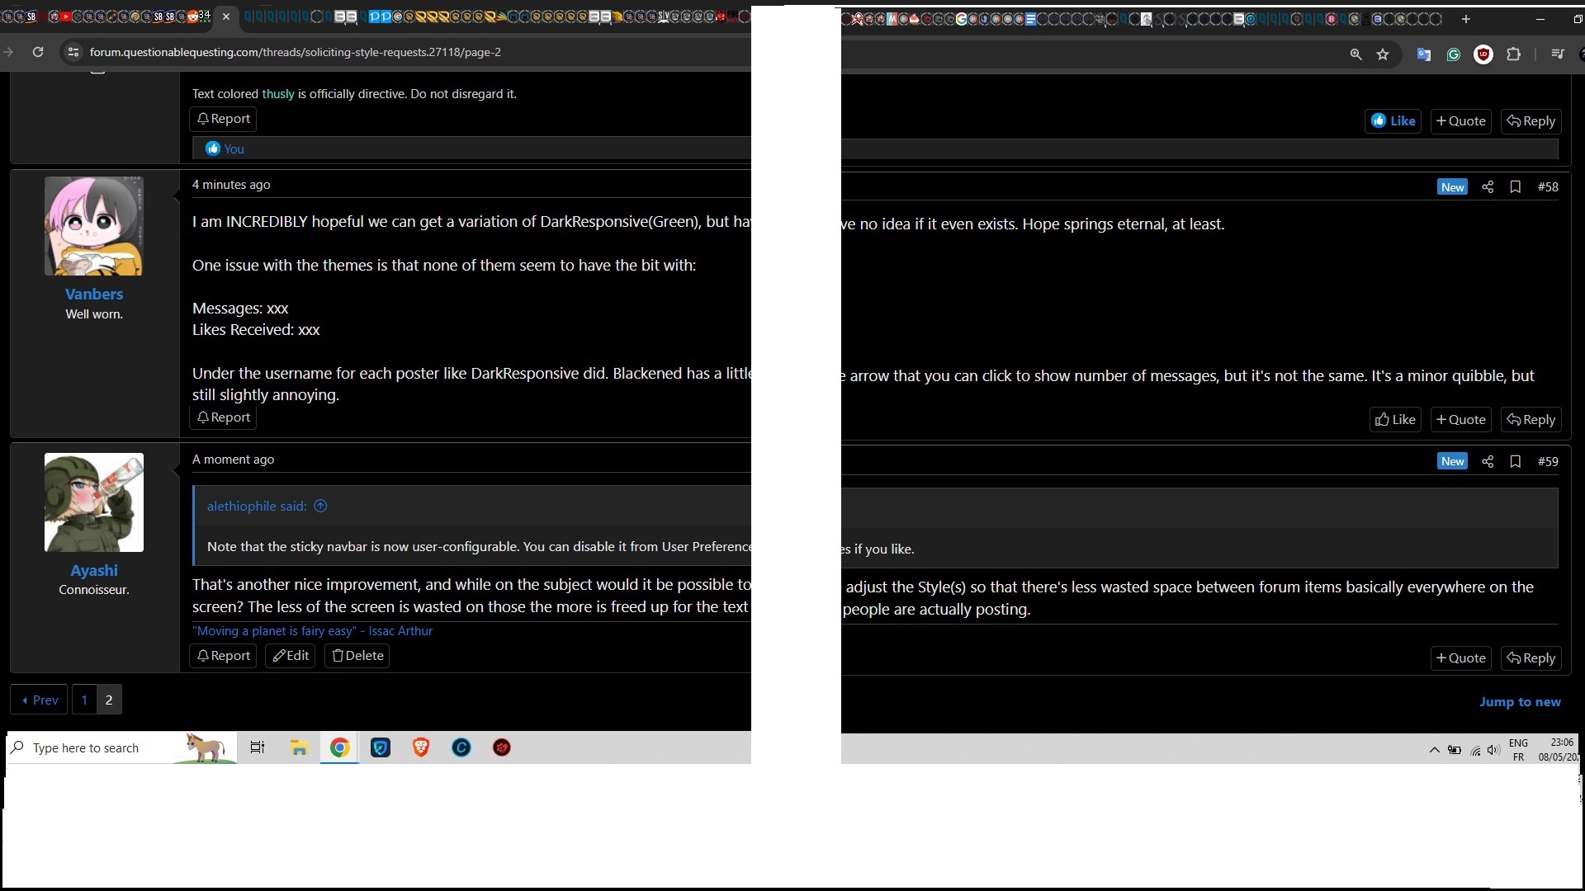Share post #58 via share icon
The image size is (1585, 891).
pos(1488,187)
